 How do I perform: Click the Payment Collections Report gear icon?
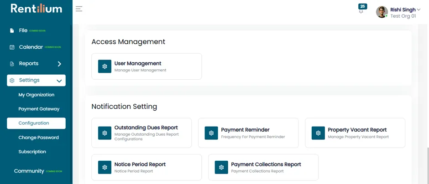click(221, 167)
